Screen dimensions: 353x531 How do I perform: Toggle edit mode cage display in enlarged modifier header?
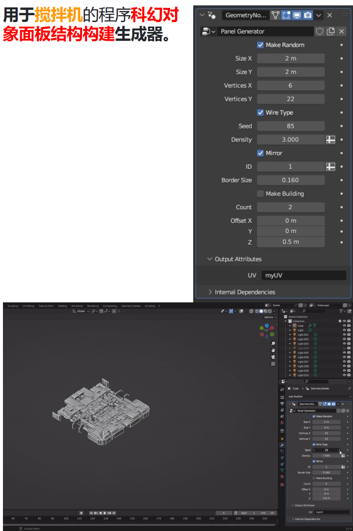(276, 15)
